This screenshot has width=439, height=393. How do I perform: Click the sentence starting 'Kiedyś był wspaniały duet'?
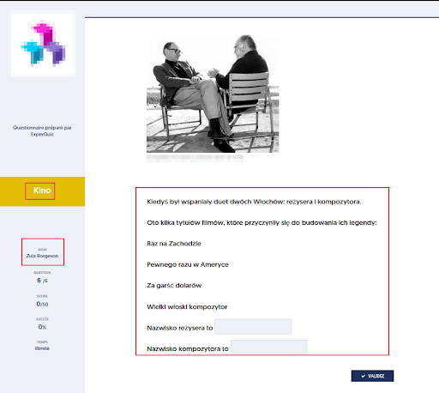[254, 202]
